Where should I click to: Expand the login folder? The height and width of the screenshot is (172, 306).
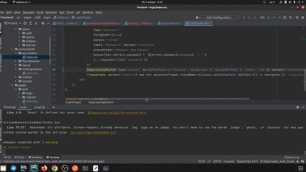click(20, 93)
